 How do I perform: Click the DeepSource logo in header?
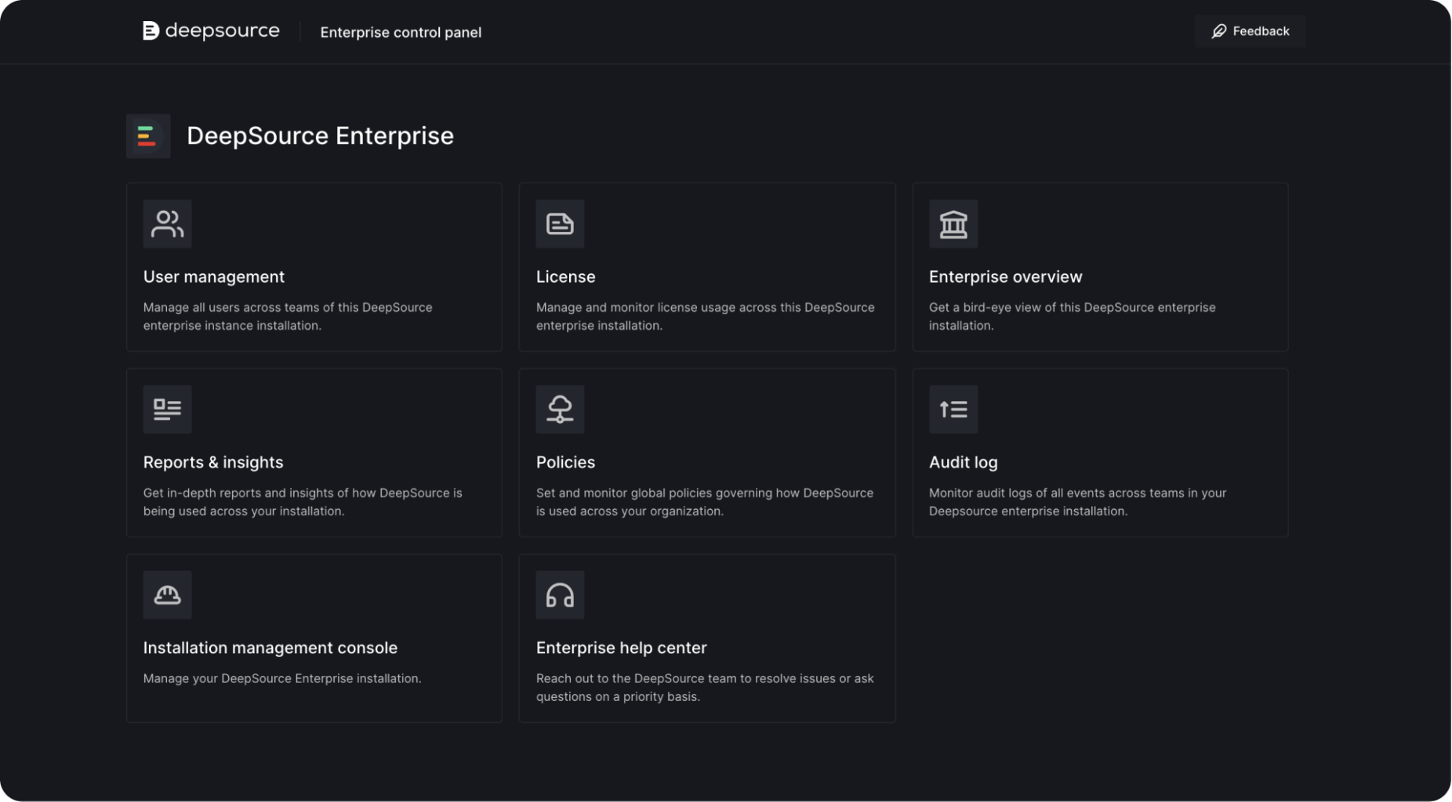211,31
